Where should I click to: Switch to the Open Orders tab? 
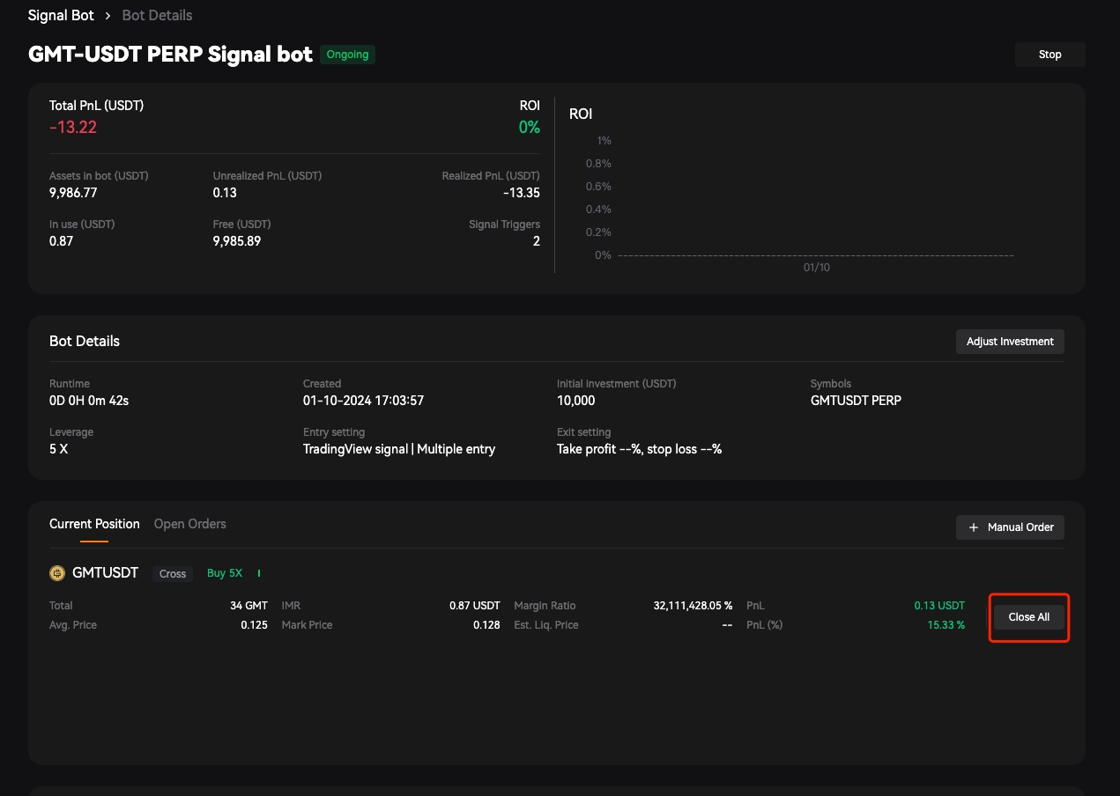click(x=189, y=524)
